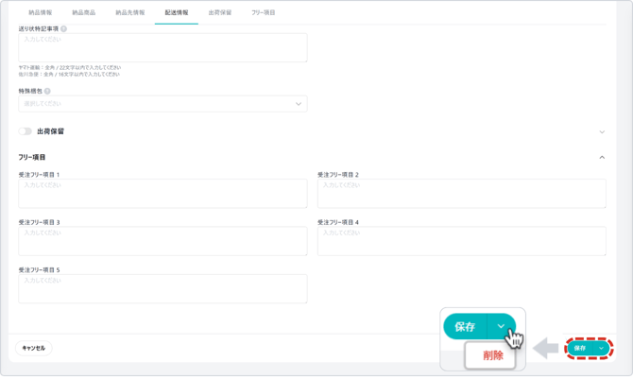633x379 pixels.
Task: Go to the フリー項目 tab
Action: pyautogui.click(x=264, y=13)
